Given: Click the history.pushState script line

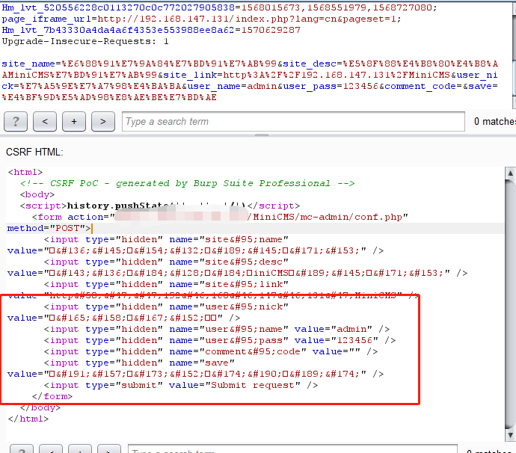Looking at the screenshot, I should click(160, 206).
